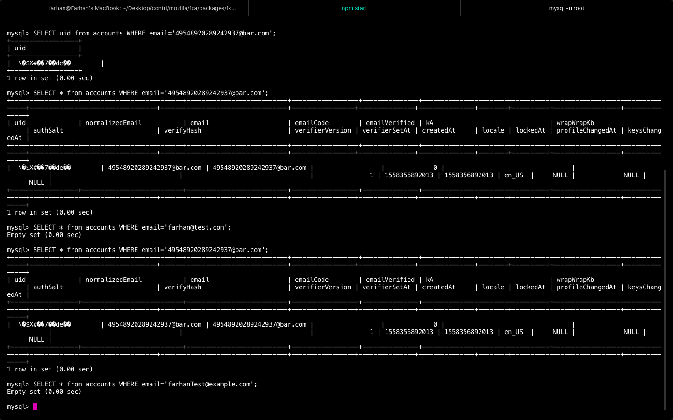
Task: Select the mysql -u root tab
Action: 566,8
